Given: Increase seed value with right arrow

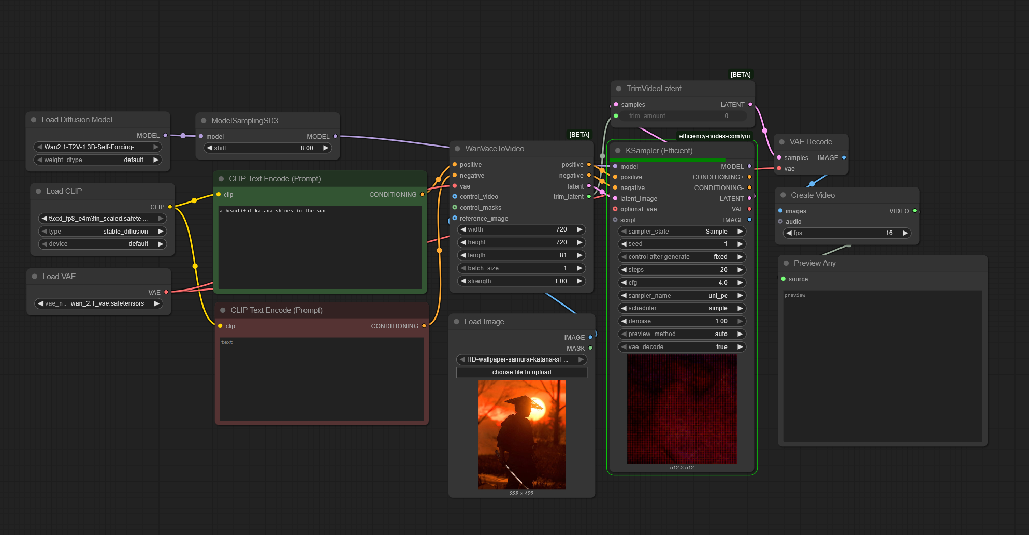Looking at the screenshot, I should (x=740, y=244).
